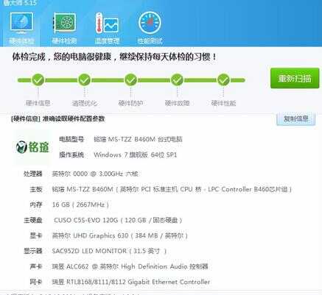
Task: Click the 硬件信息 step label
Action: tap(38, 103)
